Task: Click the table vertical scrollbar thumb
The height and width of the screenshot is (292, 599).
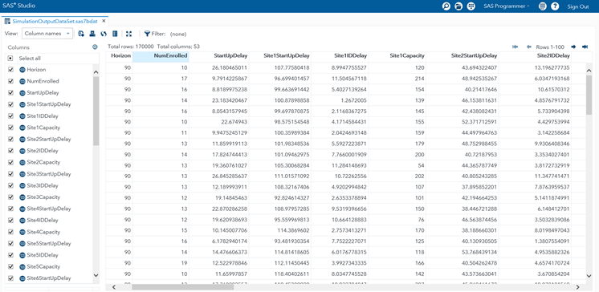Action: [x=589, y=94]
